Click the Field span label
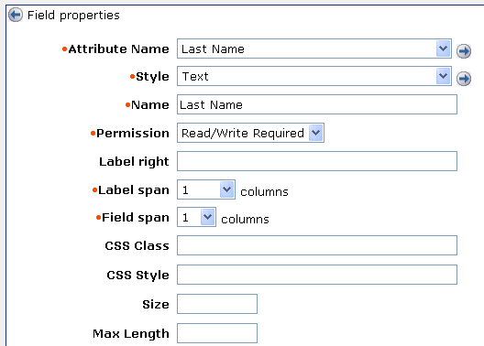 coord(136,218)
